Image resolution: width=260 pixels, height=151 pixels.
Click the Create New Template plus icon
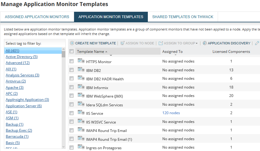tap(72, 43)
